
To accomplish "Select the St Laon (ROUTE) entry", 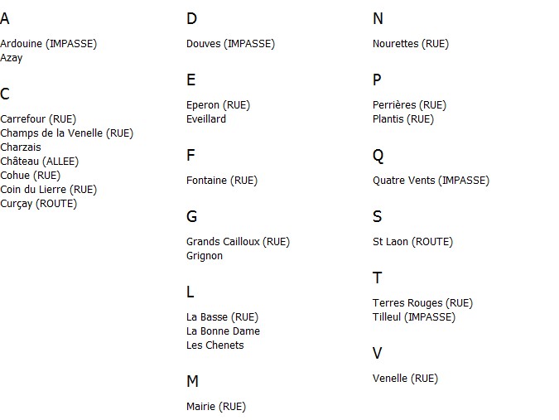I will click(x=413, y=242).
